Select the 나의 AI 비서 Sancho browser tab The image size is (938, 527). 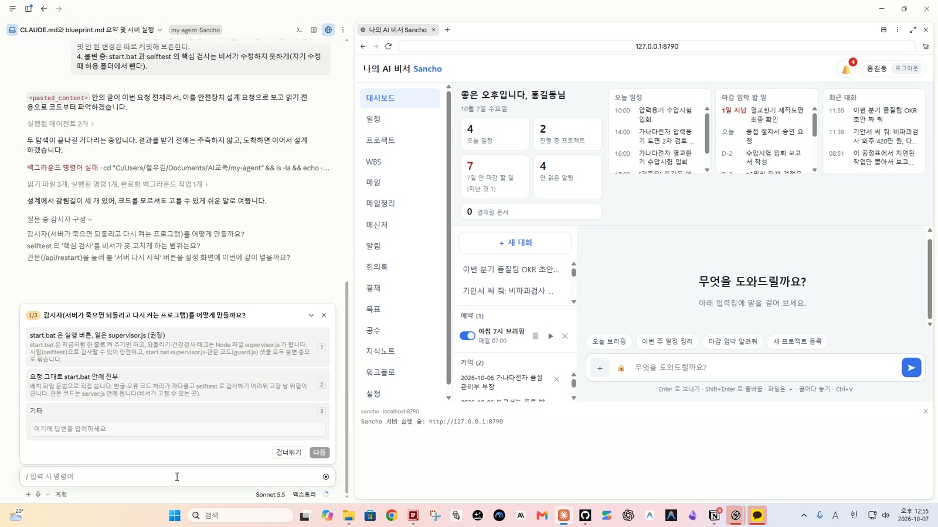(x=397, y=30)
